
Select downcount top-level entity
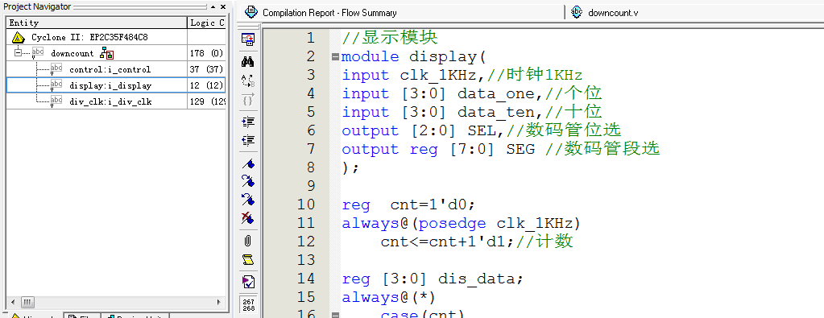72,53
